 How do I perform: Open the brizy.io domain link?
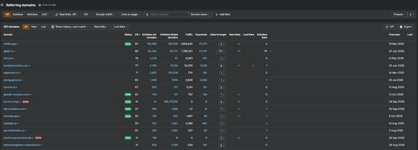8,58
